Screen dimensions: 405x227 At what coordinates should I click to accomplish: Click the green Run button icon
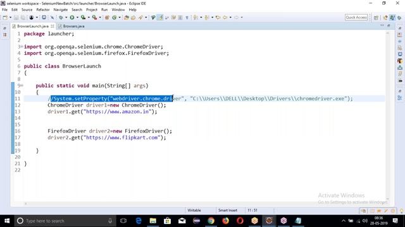[72, 18]
